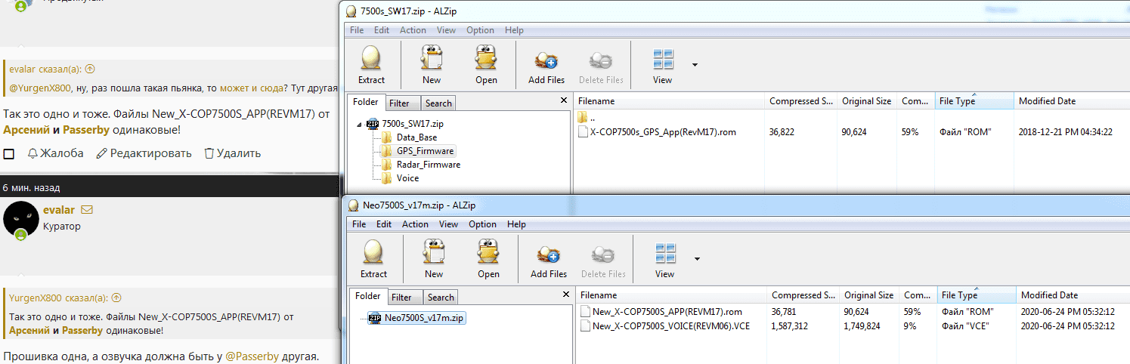Click Add Files in Neo7500S_v17m.zip window
The height and width of the screenshot is (364, 1130).
coord(548,259)
